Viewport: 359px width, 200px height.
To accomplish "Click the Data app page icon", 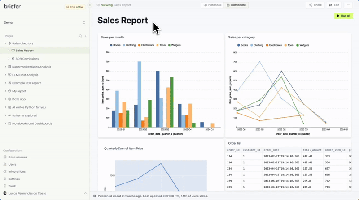I will pos(9,99).
